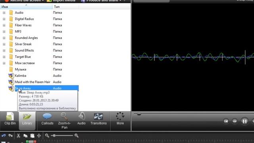Expand the Sound Effects folder

pos(4,50)
